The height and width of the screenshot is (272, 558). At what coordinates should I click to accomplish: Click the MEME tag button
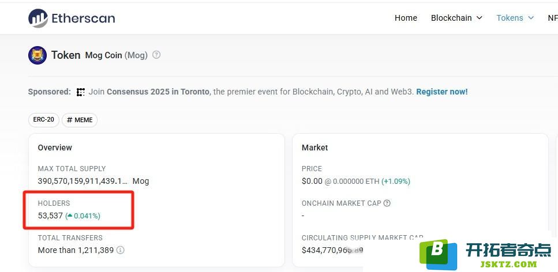(80, 120)
